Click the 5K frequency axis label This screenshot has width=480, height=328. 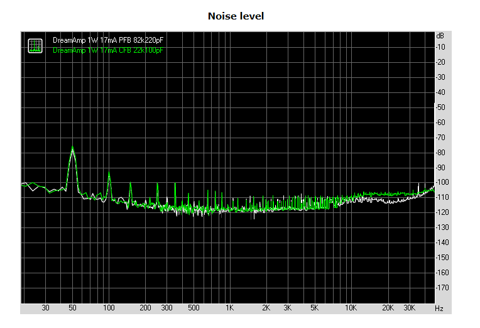[x=314, y=308]
